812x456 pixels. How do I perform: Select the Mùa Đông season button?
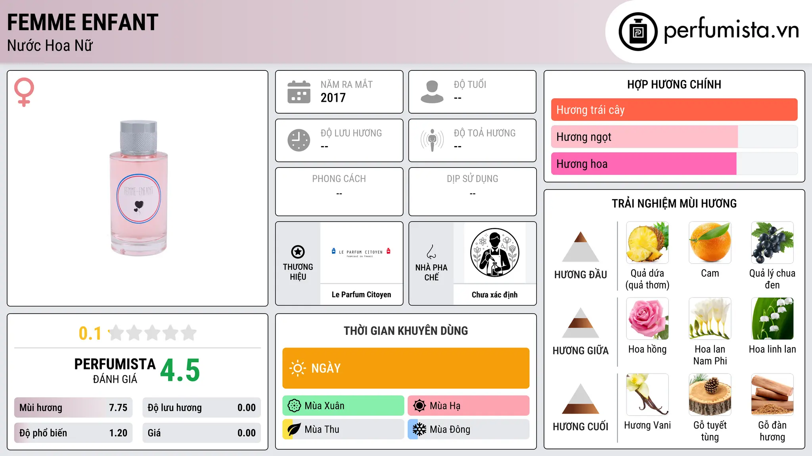[469, 429]
